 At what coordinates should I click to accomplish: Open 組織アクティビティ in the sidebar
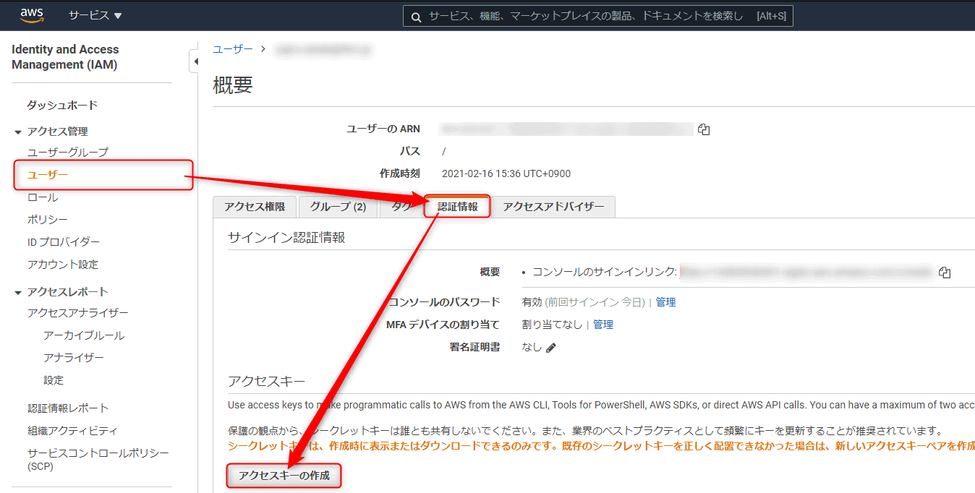point(72,431)
